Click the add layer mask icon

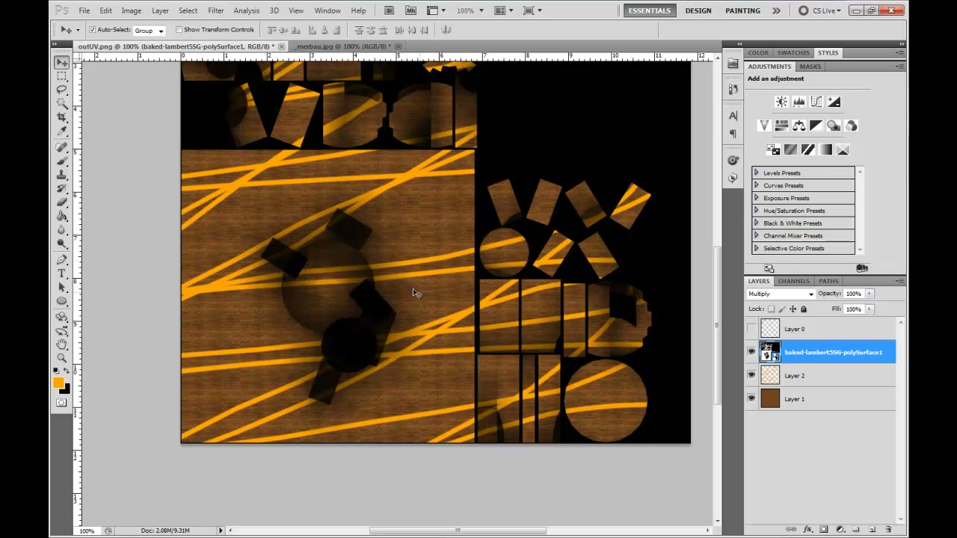(823, 529)
